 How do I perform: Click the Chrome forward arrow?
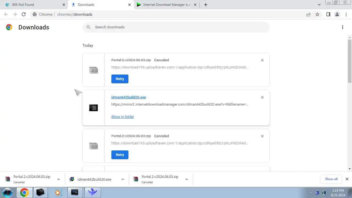pyautogui.click(x=15, y=14)
